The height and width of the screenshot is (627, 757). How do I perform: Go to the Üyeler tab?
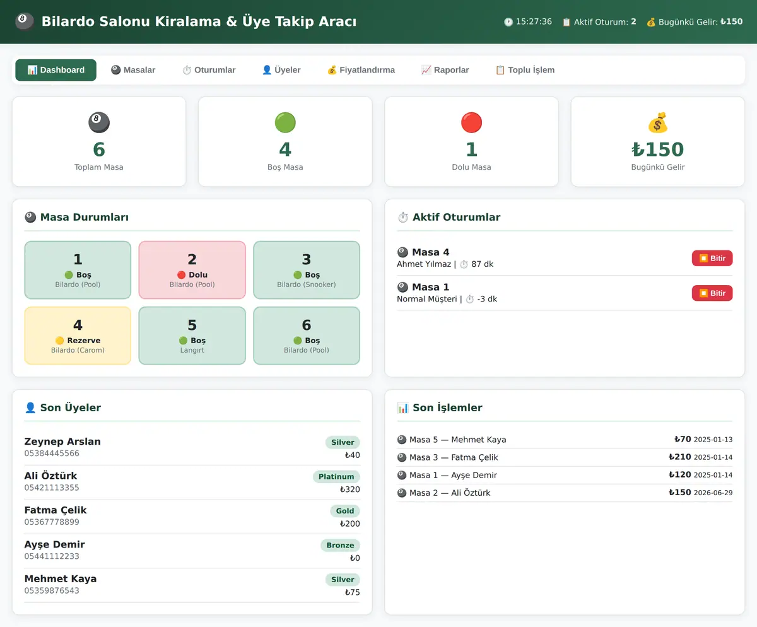(281, 70)
